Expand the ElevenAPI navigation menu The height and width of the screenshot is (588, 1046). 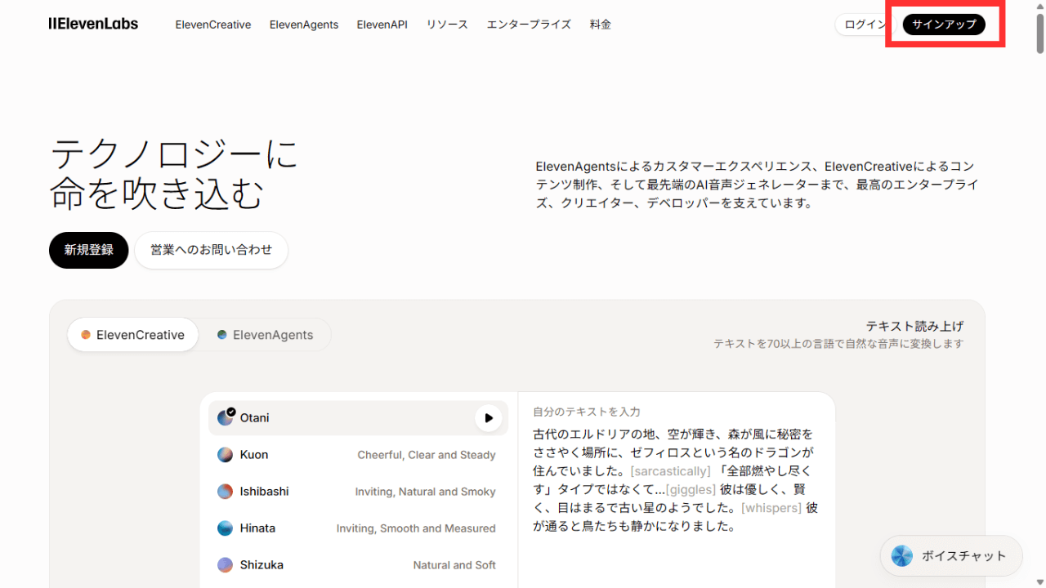coord(382,24)
